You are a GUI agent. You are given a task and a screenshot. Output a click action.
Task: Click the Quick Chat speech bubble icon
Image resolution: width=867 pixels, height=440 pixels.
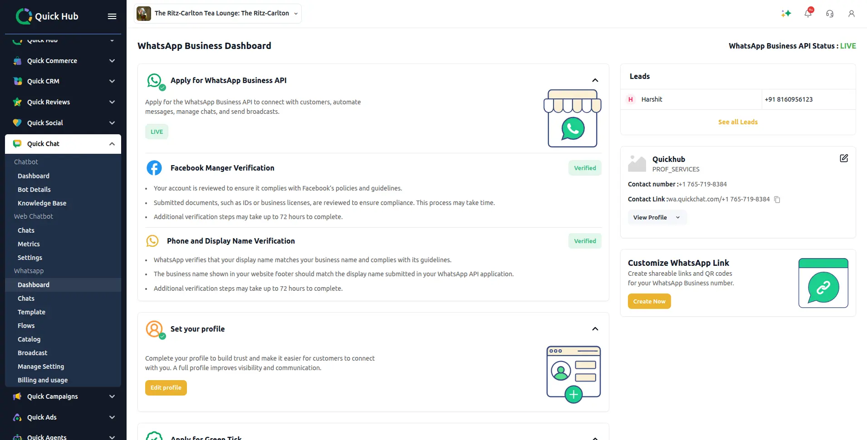17,144
